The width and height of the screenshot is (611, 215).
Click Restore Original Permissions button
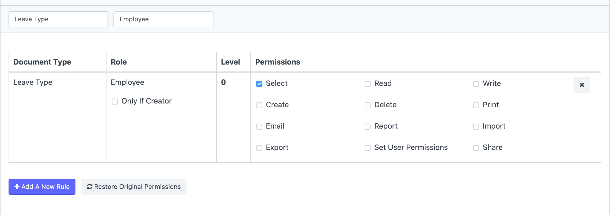pyautogui.click(x=133, y=187)
